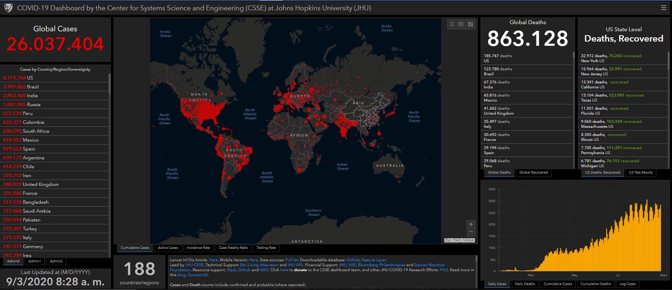Select the US Deaths, Recovered tab
The height and width of the screenshot is (290, 672).
point(603,173)
